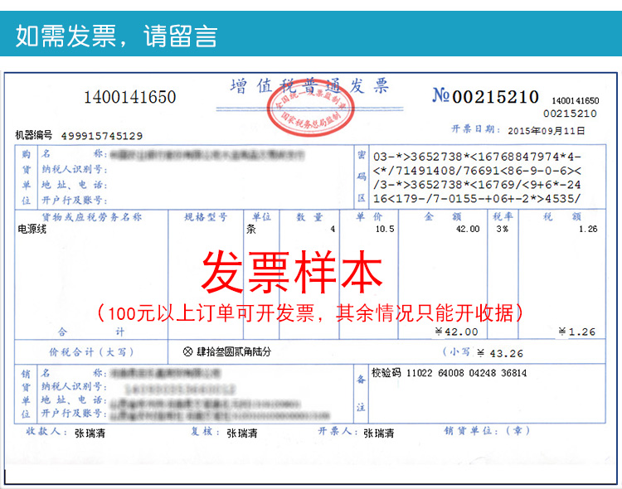Click the column header 单位
The height and width of the screenshot is (489, 622).
coord(261,217)
